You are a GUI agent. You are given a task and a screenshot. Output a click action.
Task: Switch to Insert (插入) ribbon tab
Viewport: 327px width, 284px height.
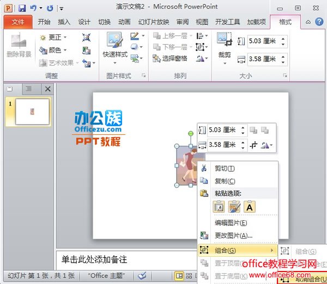click(x=64, y=22)
